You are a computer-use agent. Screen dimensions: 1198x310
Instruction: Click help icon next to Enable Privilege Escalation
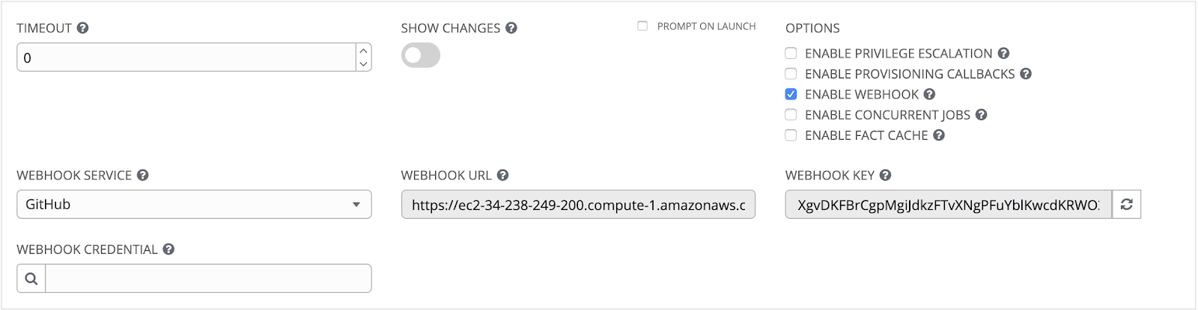[1004, 53]
